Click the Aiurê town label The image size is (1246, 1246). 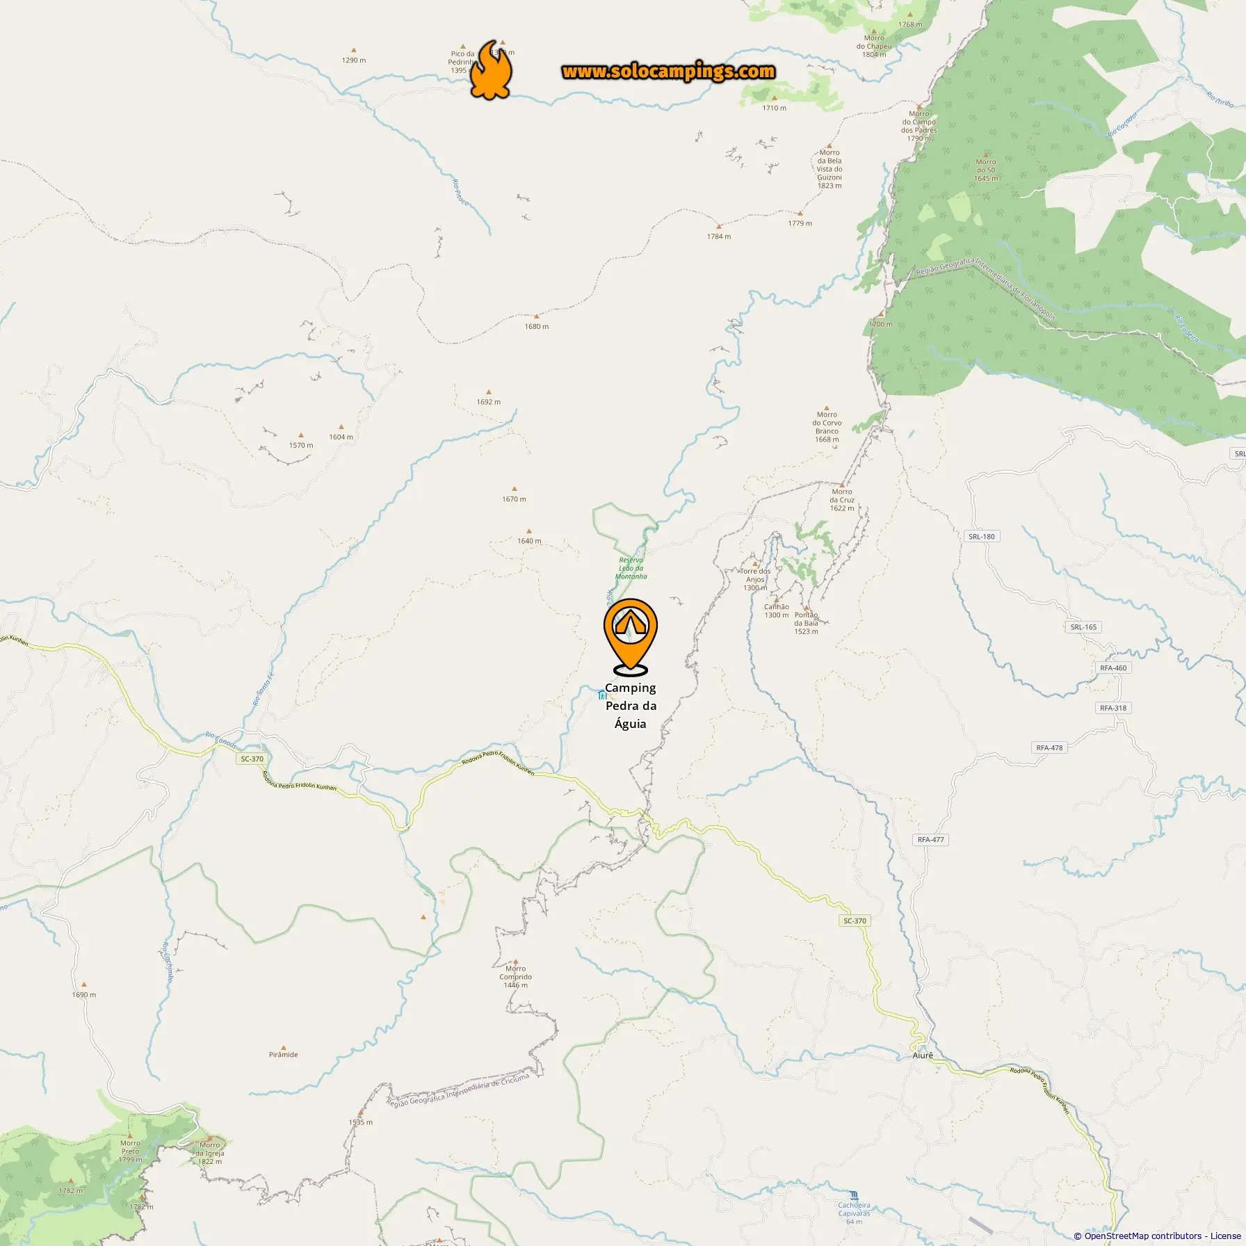(x=923, y=1055)
